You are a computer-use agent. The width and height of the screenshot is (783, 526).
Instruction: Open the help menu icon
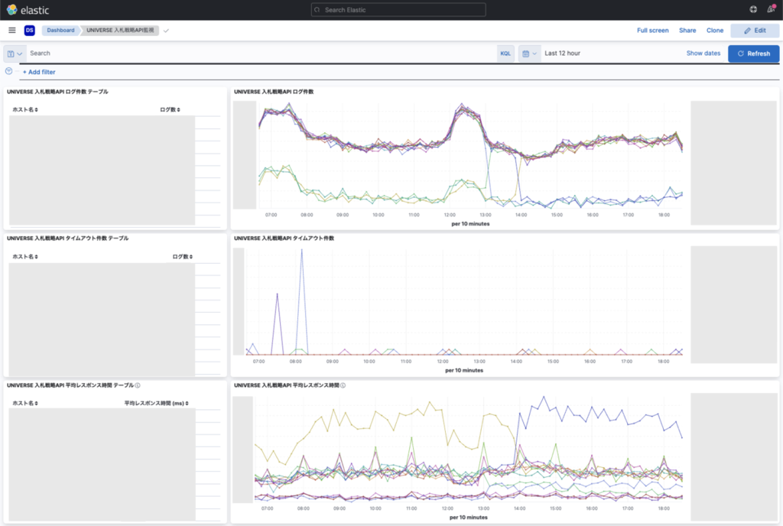click(x=753, y=9)
